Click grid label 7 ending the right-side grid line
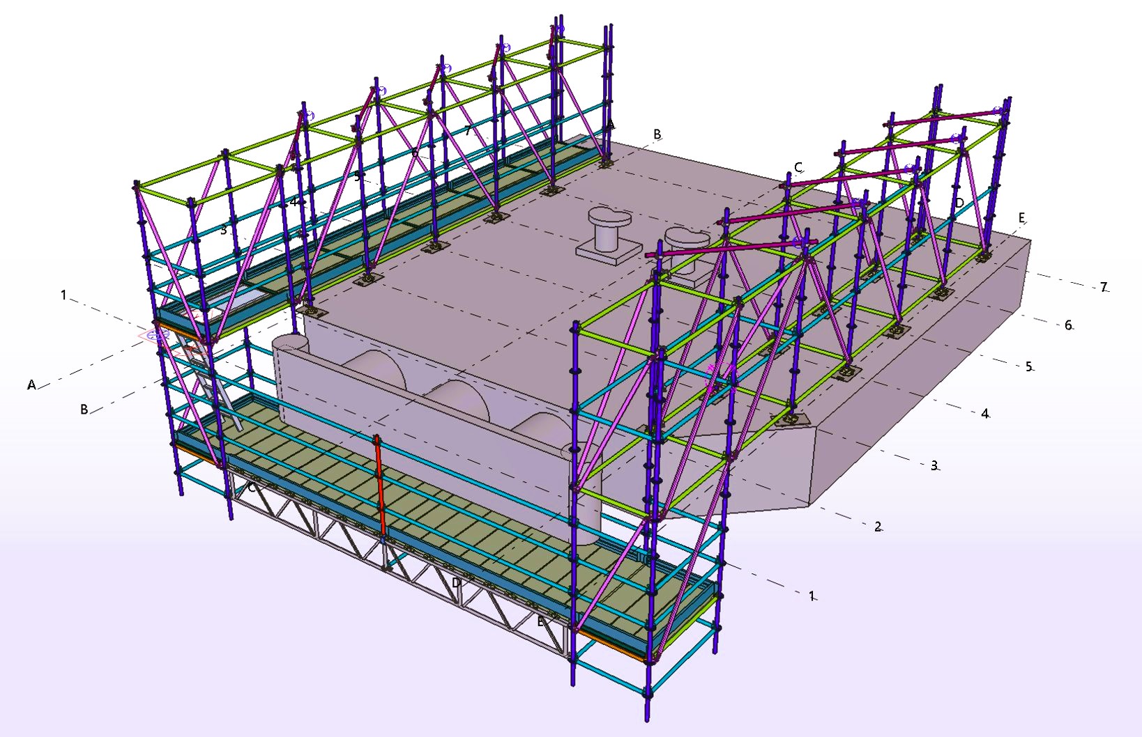Image resolution: width=1142 pixels, height=737 pixels. [1103, 286]
